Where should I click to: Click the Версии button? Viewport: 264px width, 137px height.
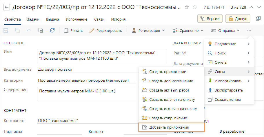(210, 19)
